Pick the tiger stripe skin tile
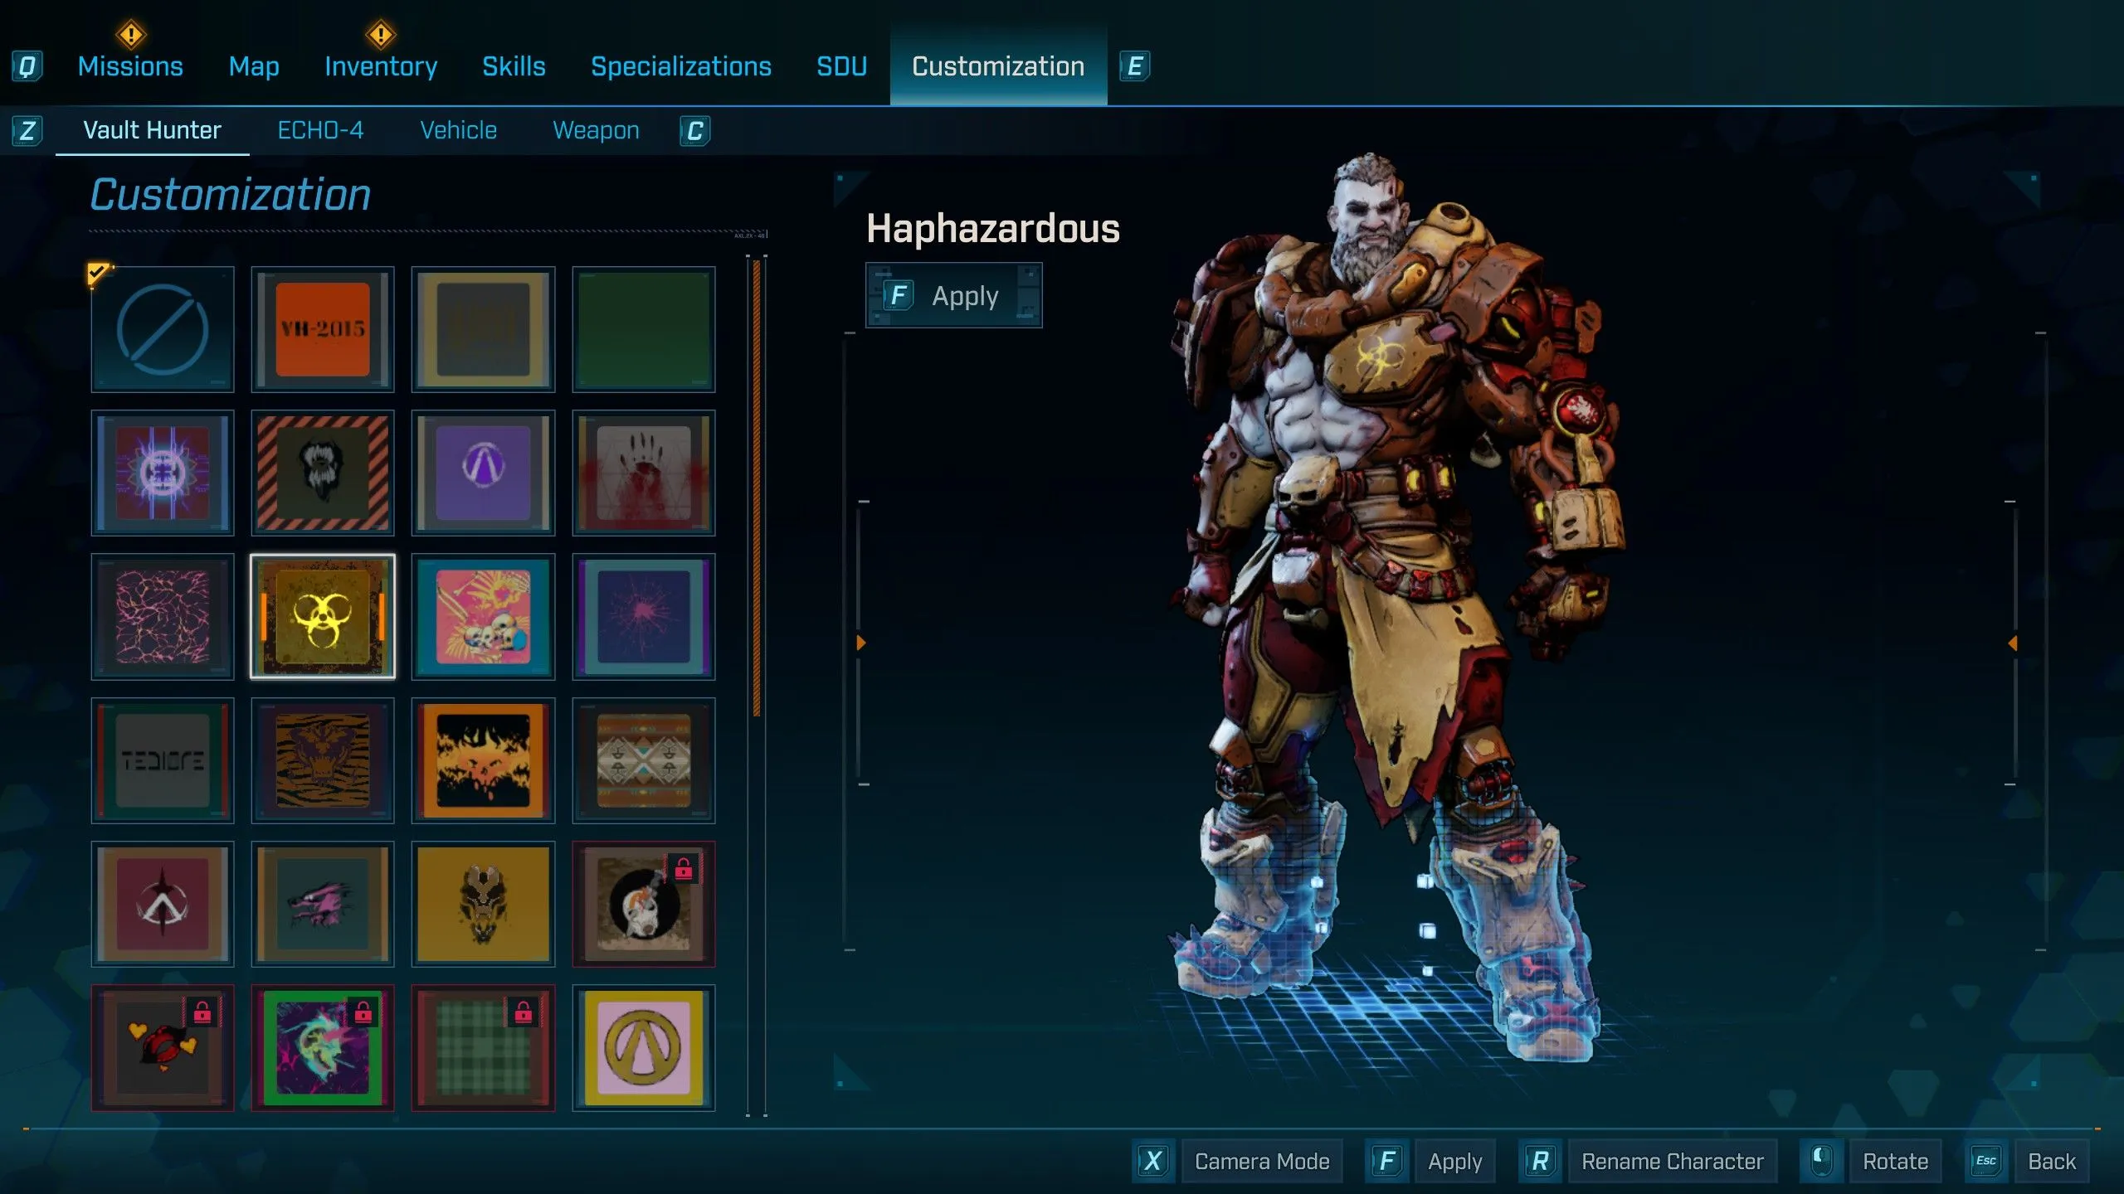This screenshot has width=2124, height=1194. coord(323,760)
